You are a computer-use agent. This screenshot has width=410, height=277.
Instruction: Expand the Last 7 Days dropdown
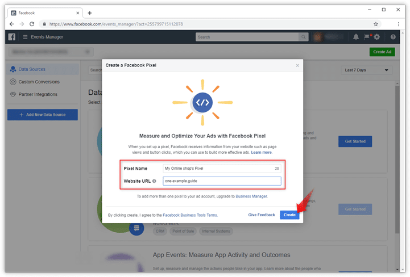pos(367,70)
